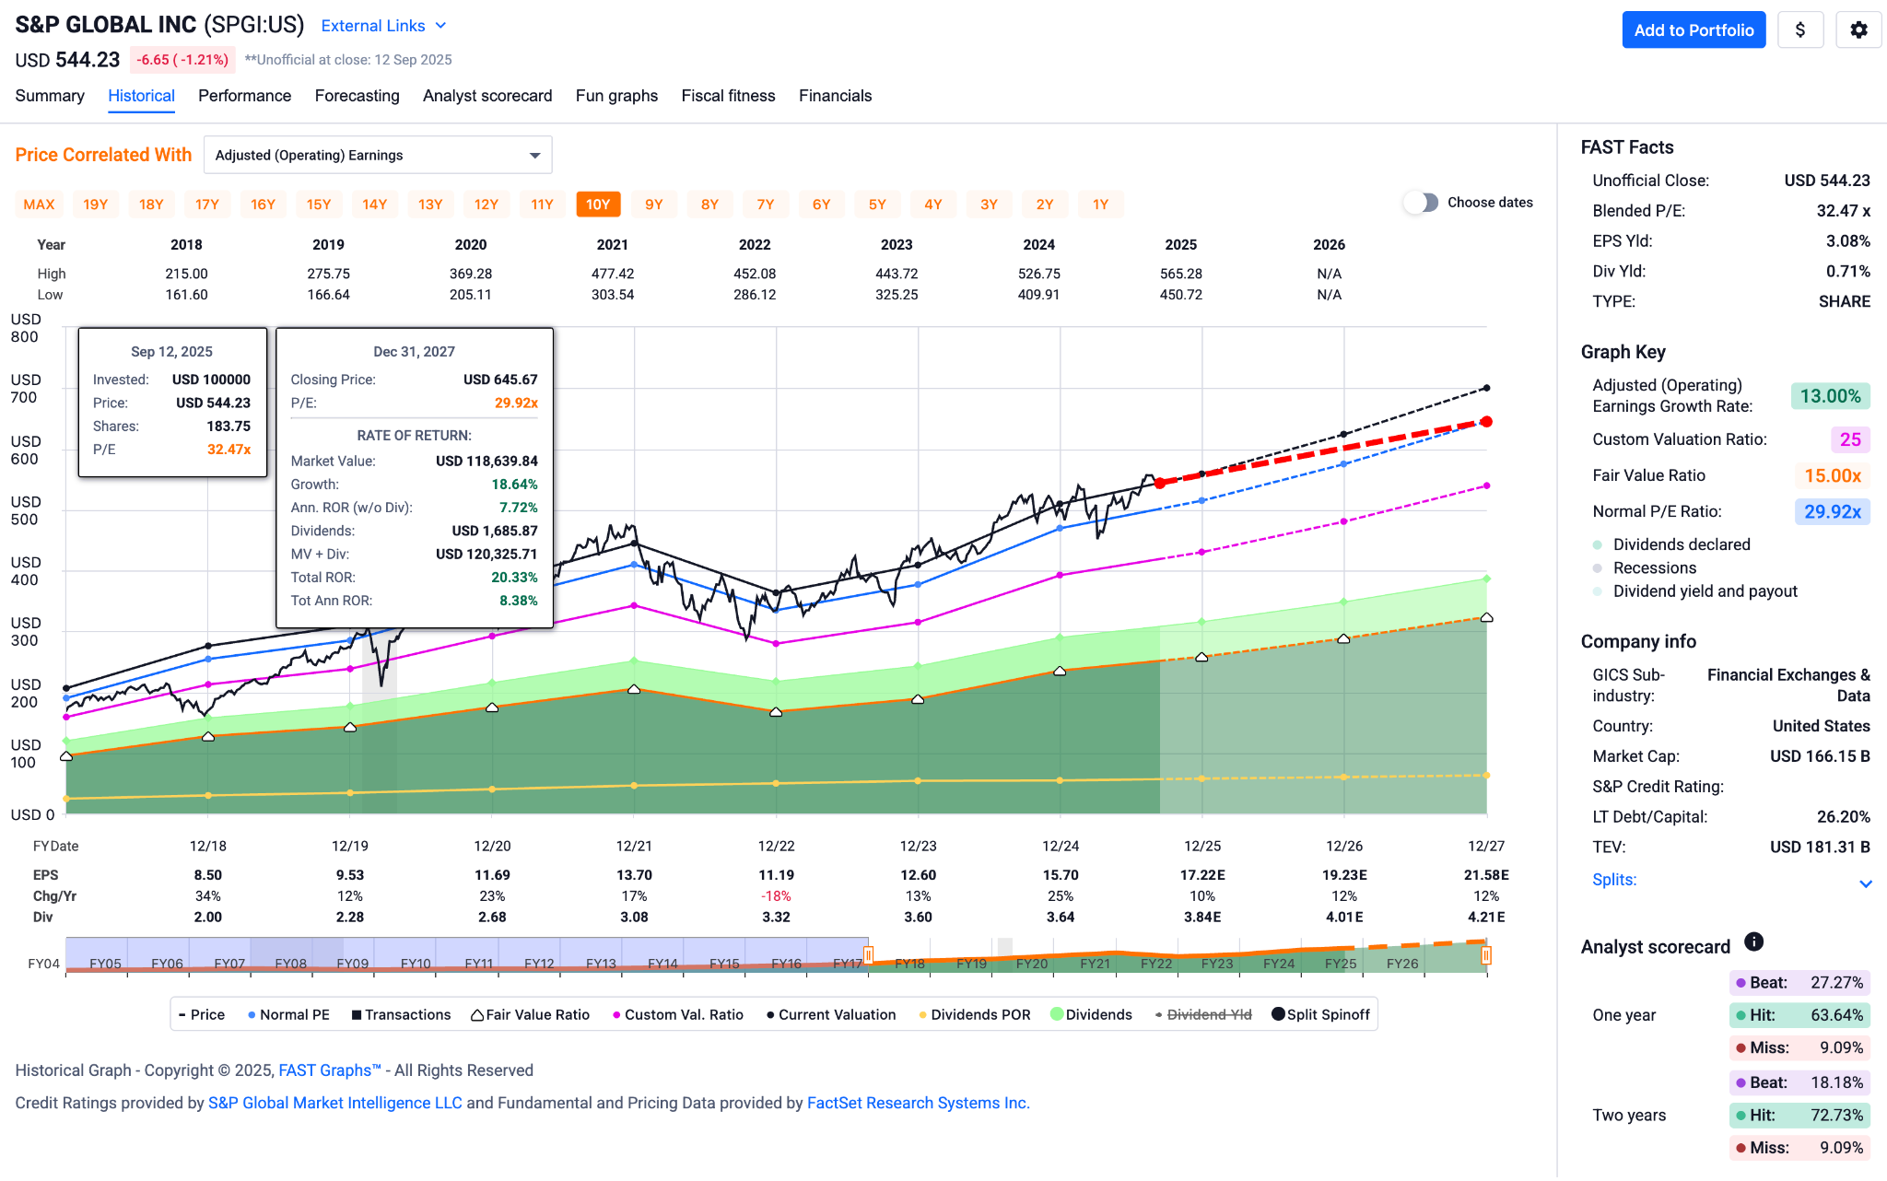
Task: Select the 5Y time range button
Action: pos(876,205)
